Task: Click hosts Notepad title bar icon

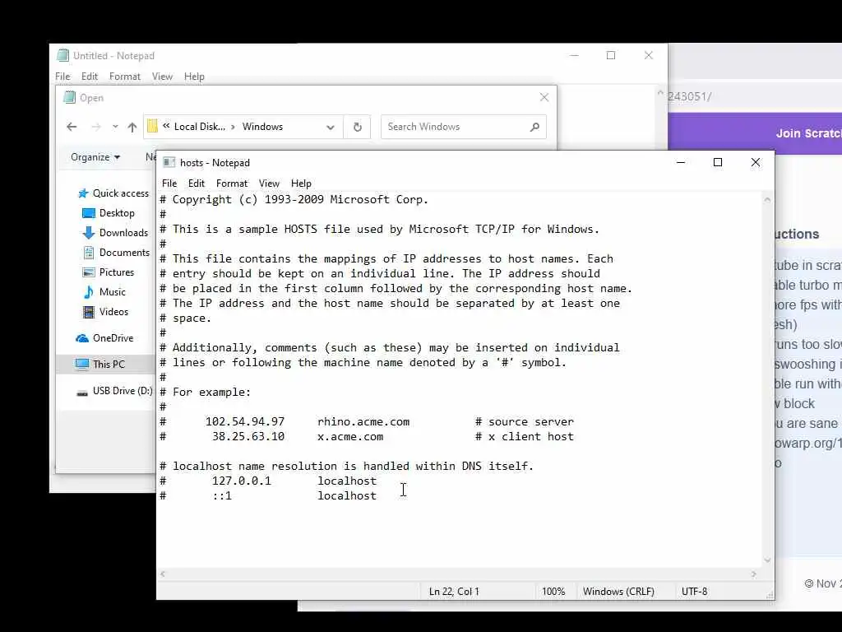Action: coord(169,162)
